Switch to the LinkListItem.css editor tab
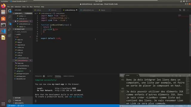This screenshot has width=191, height=107. (x=88, y=10)
